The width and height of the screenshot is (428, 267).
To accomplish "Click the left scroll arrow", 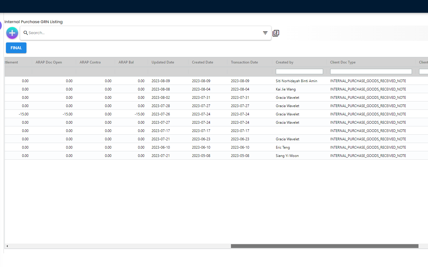I will tap(7, 246).
